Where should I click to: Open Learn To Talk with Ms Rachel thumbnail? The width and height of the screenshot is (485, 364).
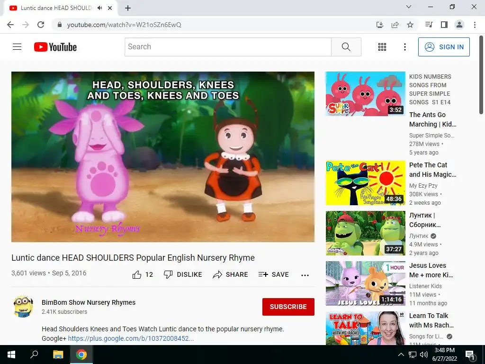point(365,328)
